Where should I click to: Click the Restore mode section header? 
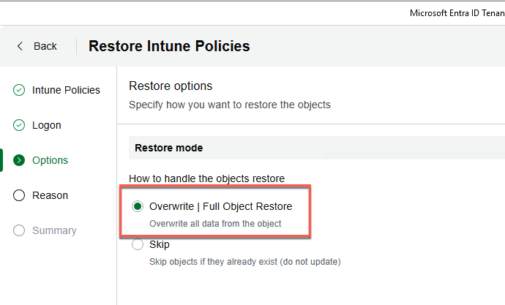[169, 148]
